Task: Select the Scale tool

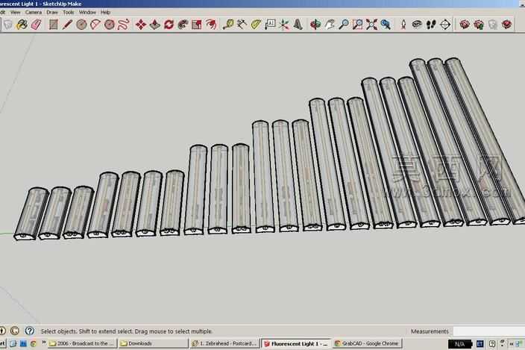Action: click(197, 25)
